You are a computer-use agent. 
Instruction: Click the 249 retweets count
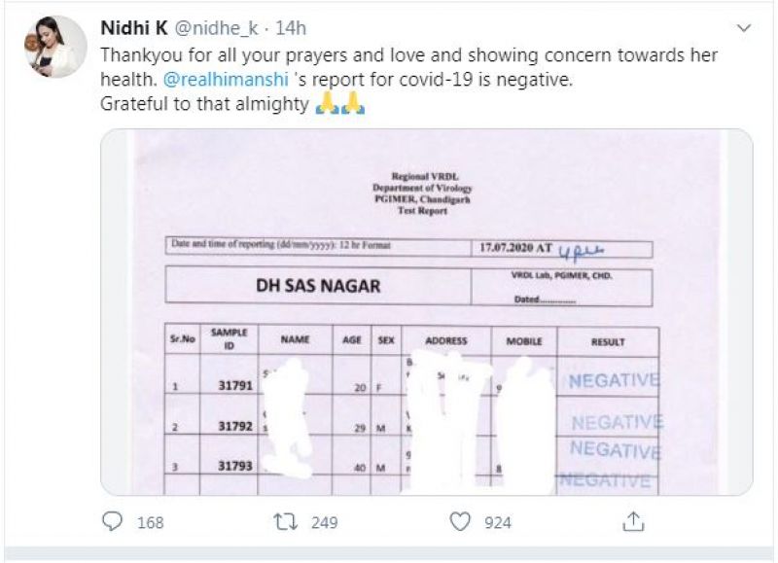pyautogui.click(x=324, y=522)
